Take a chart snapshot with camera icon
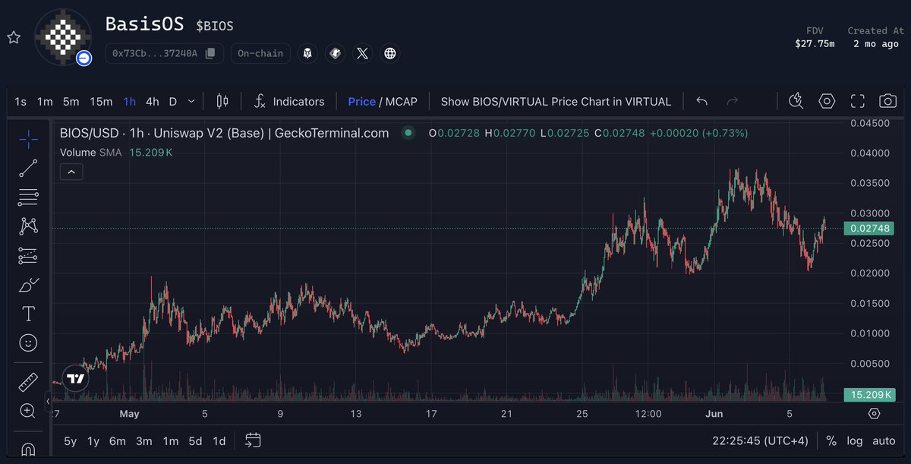911x464 pixels. (887, 101)
